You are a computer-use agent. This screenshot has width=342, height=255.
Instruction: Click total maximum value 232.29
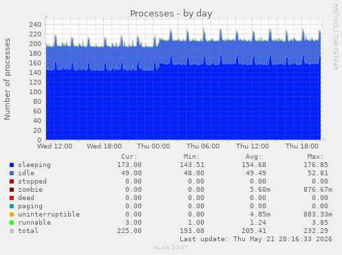click(316, 231)
